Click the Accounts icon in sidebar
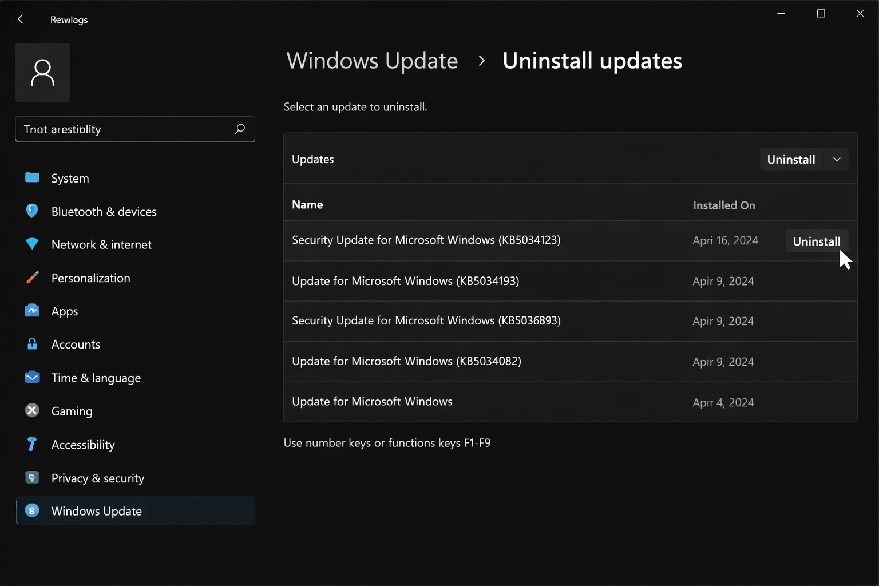This screenshot has height=586, width=879. coord(32,344)
